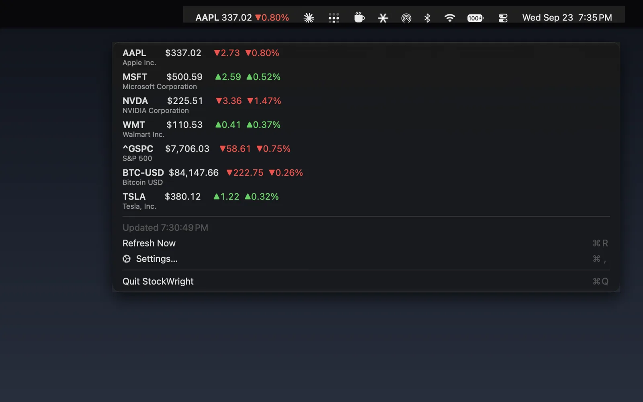Screen dimensions: 643x402
Task: Open Control Center toggles icon
Action: (503, 18)
